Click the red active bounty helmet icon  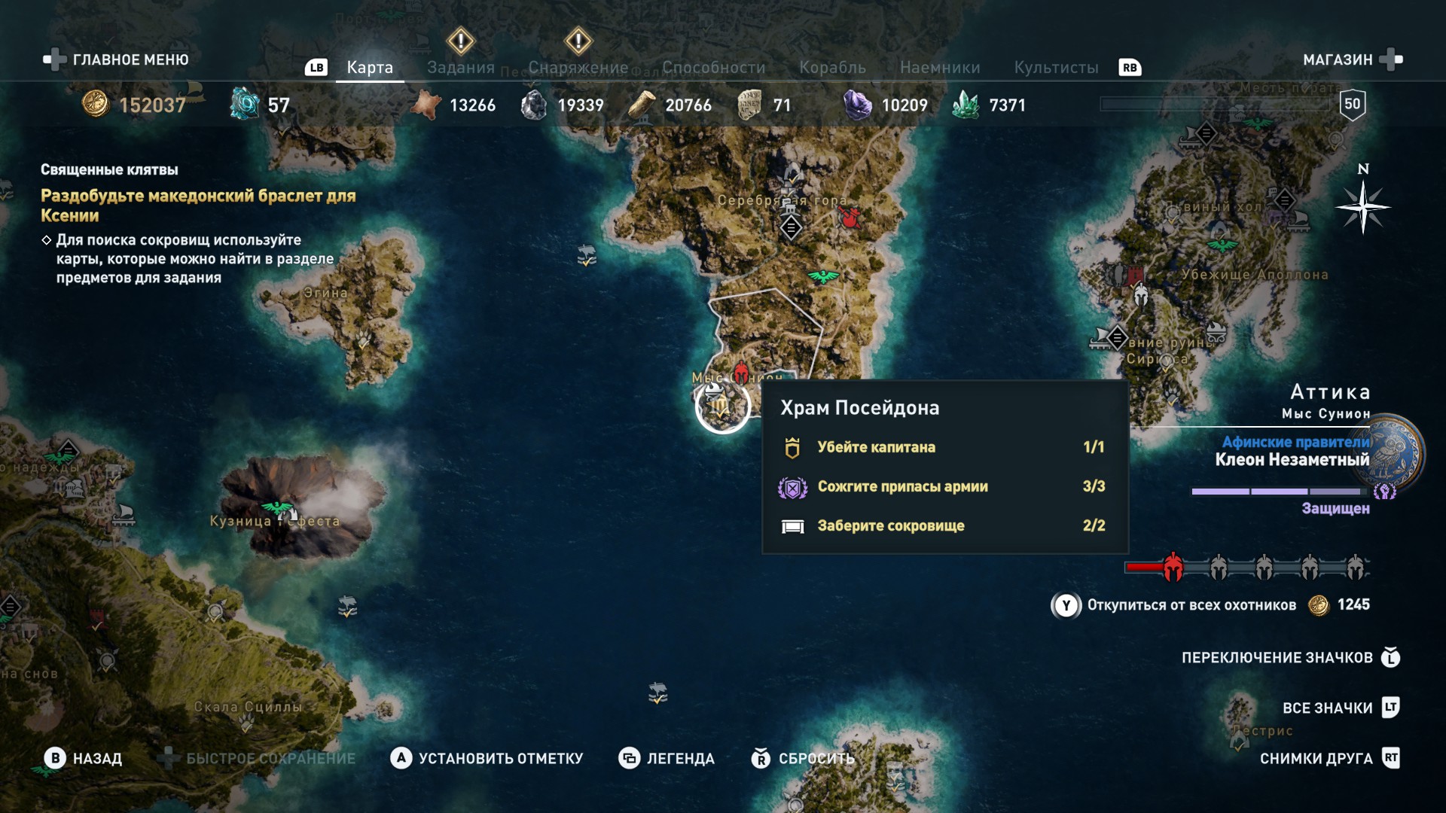1173,568
